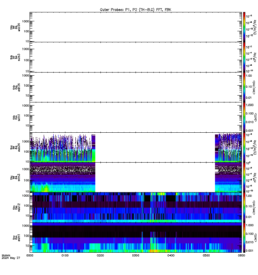Select the thc fbk scm1 panel label
The height and width of the screenshot is (275, 258).
pos(16,238)
